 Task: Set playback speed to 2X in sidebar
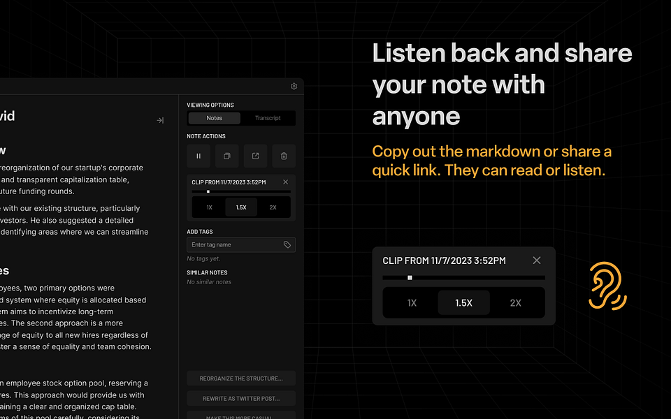(x=273, y=207)
